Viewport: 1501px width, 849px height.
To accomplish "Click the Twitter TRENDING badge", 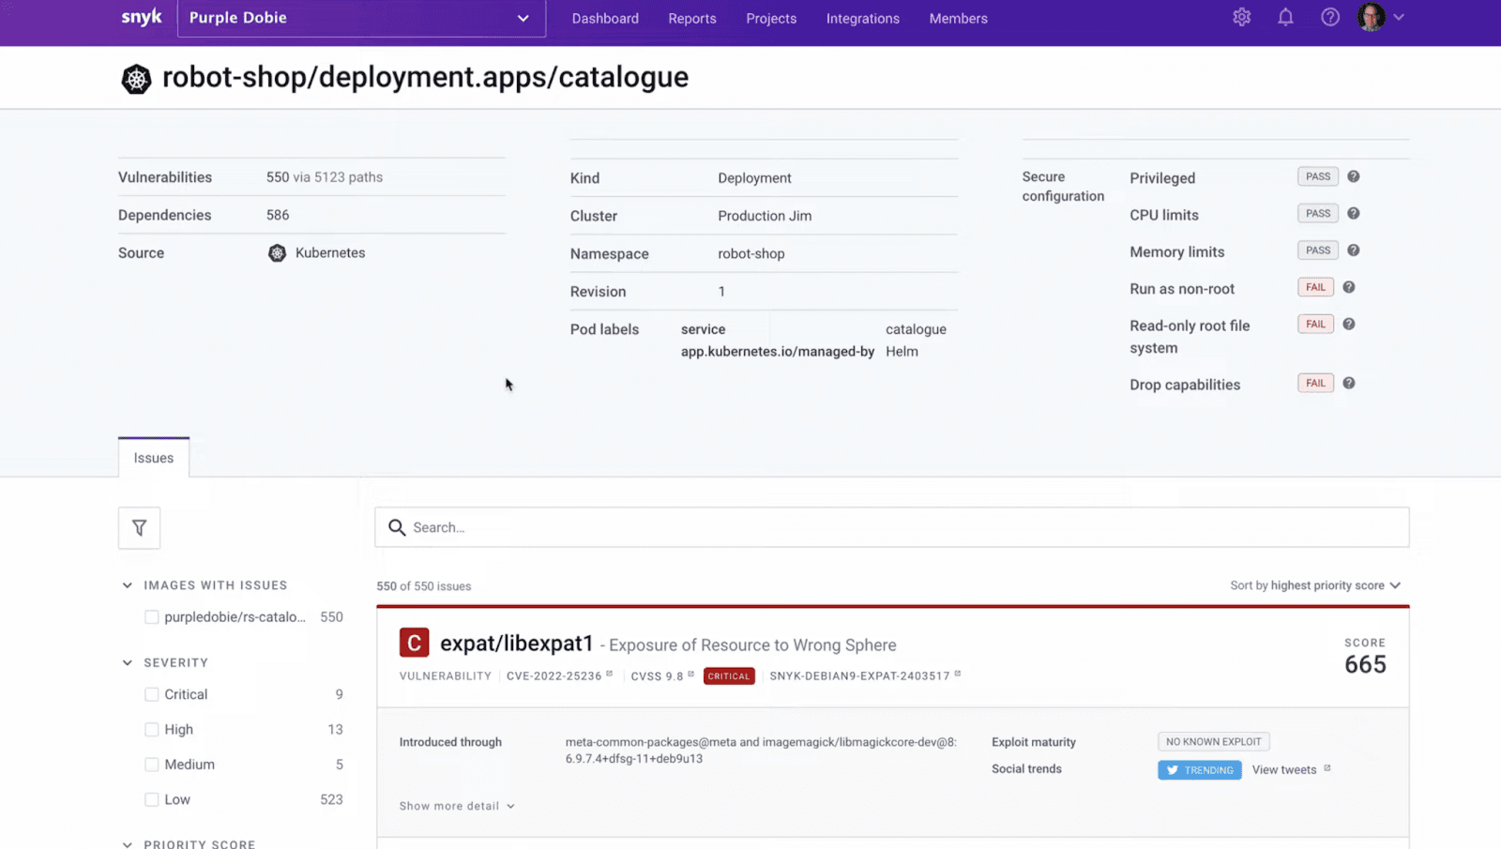I will (x=1200, y=770).
